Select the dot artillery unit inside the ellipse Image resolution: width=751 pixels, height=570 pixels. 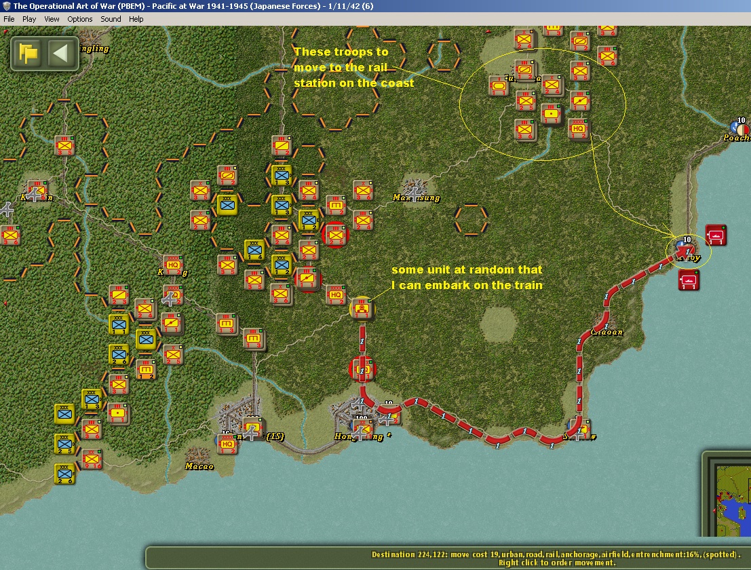coord(552,114)
